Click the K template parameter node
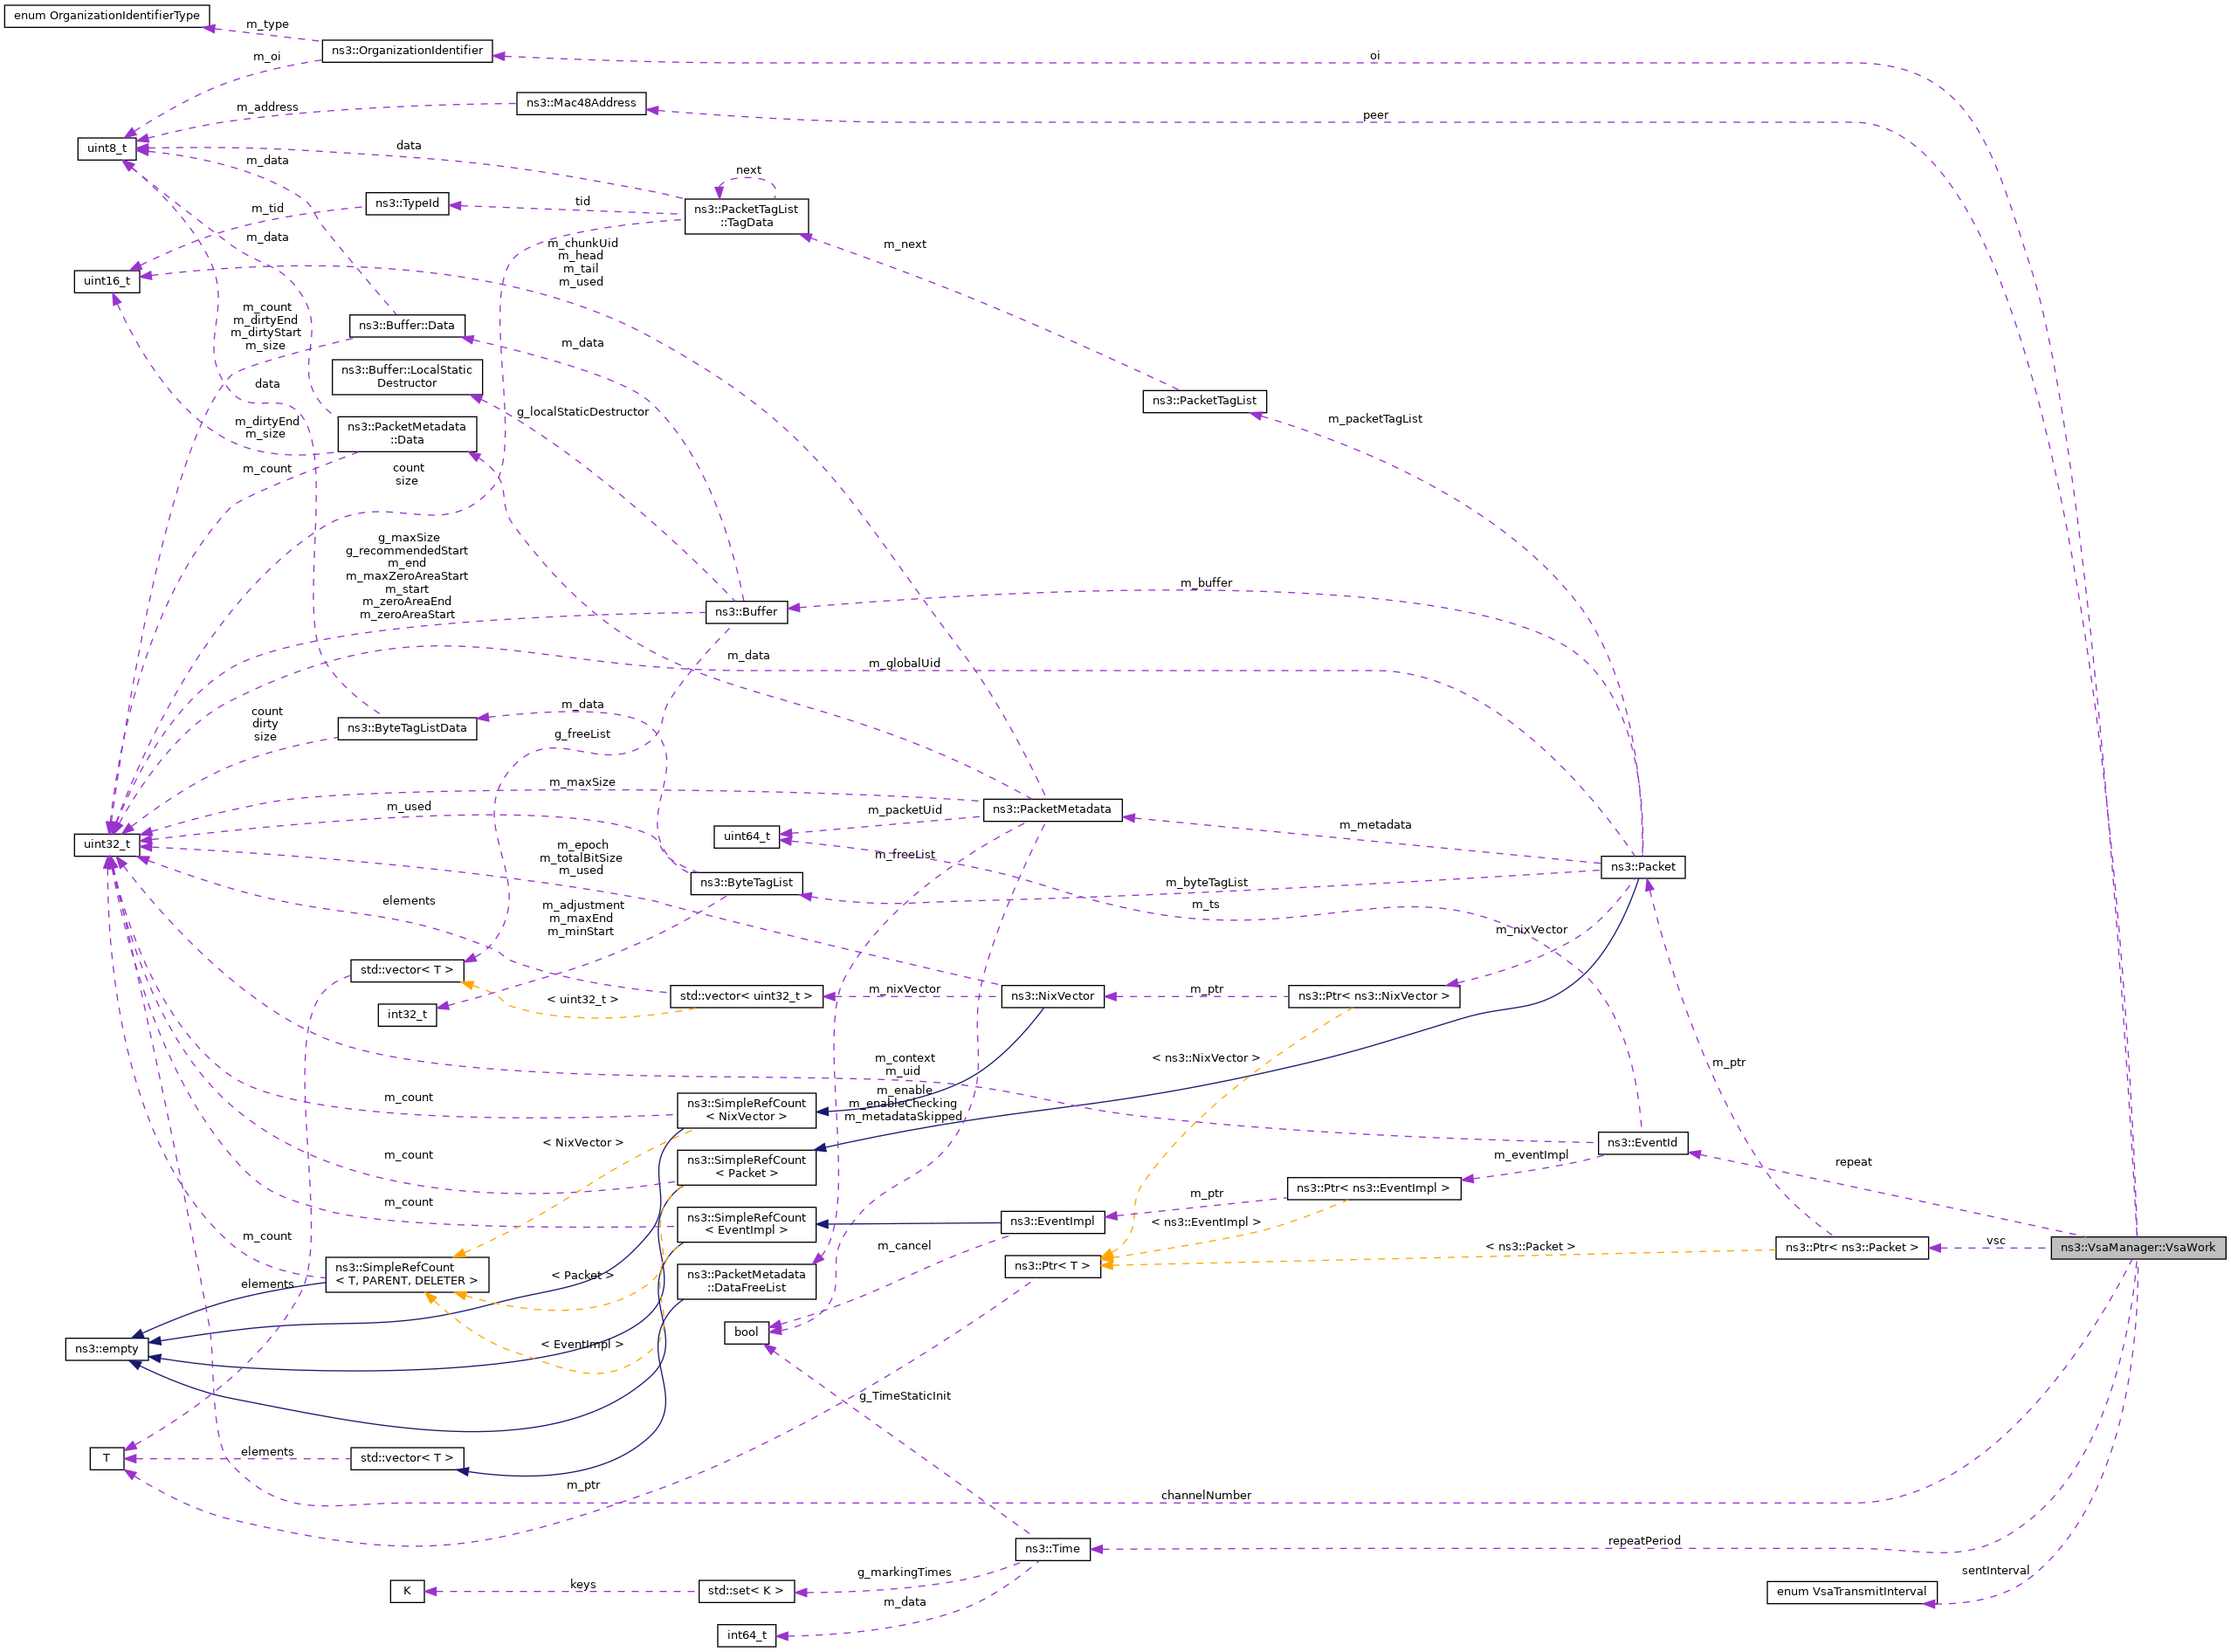The width and height of the screenshot is (2231, 1652). coord(407,1591)
